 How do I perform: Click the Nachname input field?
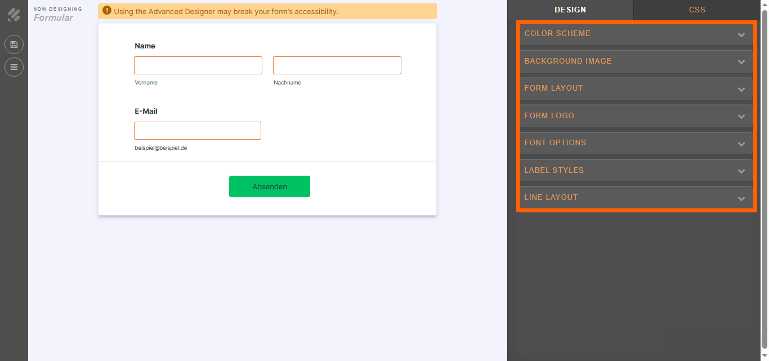(x=337, y=65)
